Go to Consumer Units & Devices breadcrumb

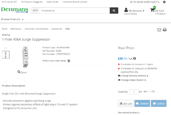tap(36, 29)
